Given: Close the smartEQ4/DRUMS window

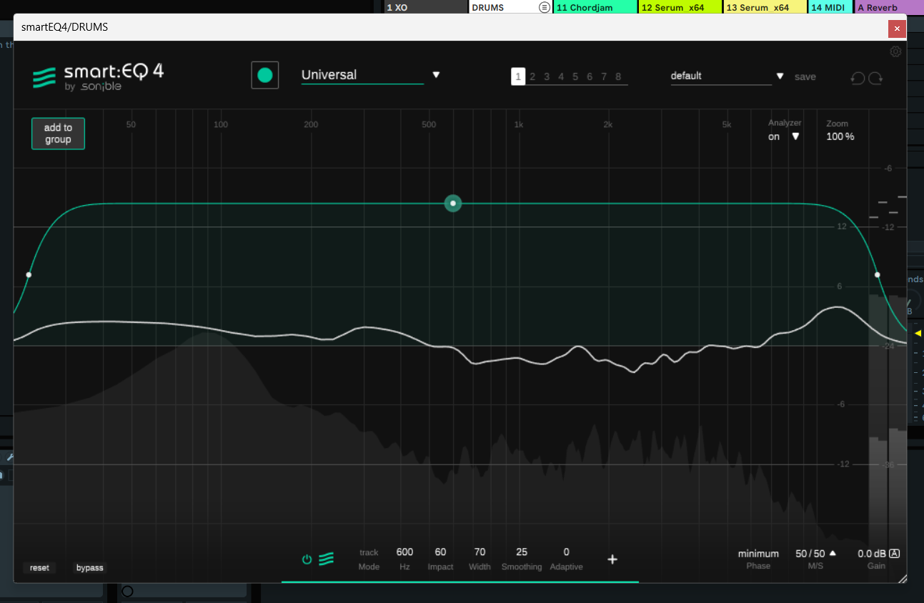Looking at the screenshot, I should click(897, 29).
